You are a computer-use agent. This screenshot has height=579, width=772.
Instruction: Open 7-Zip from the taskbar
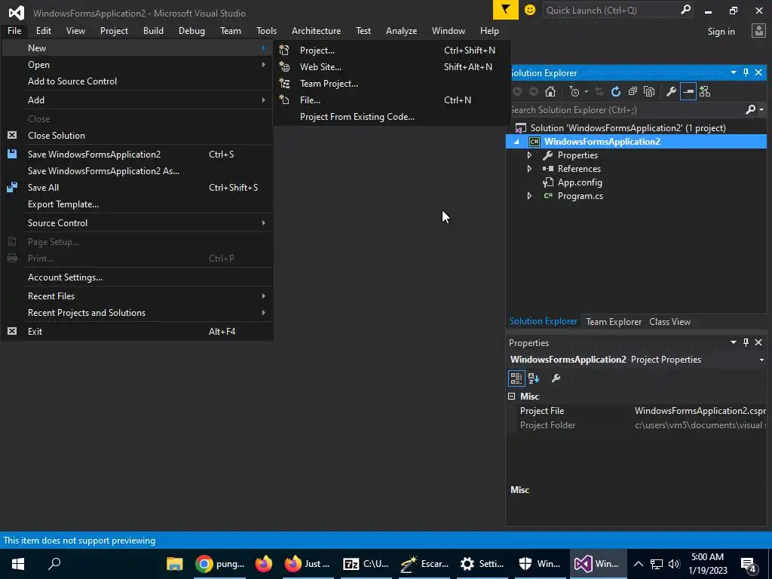point(365,564)
